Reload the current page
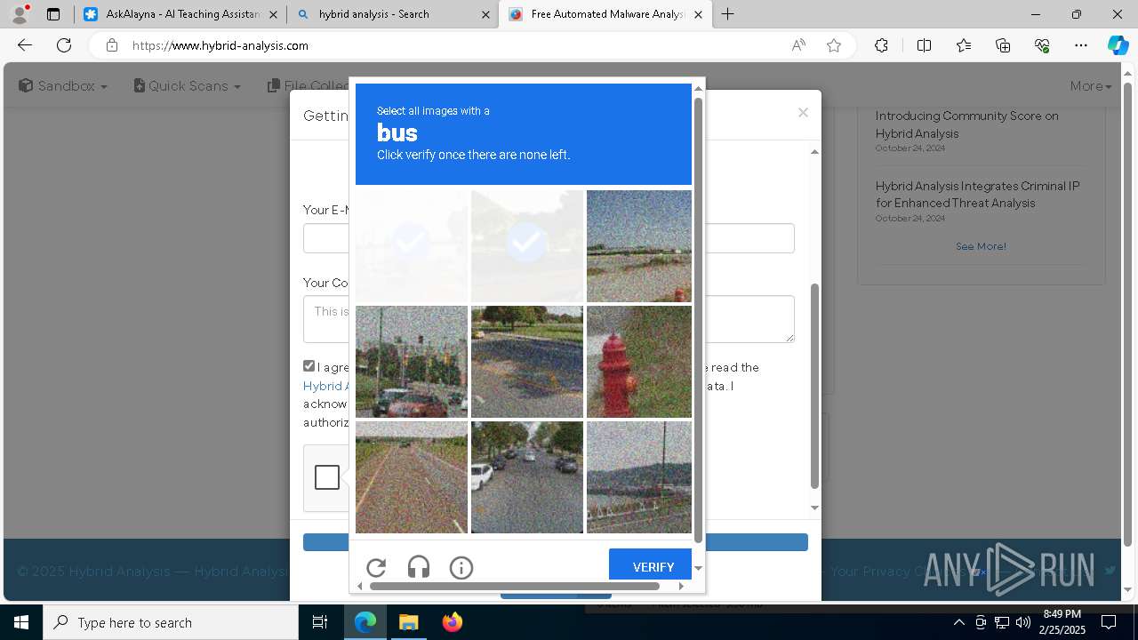The image size is (1138, 640). click(x=64, y=45)
